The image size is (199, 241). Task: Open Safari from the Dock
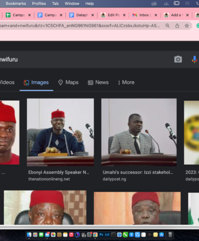(x=120, y=235)
